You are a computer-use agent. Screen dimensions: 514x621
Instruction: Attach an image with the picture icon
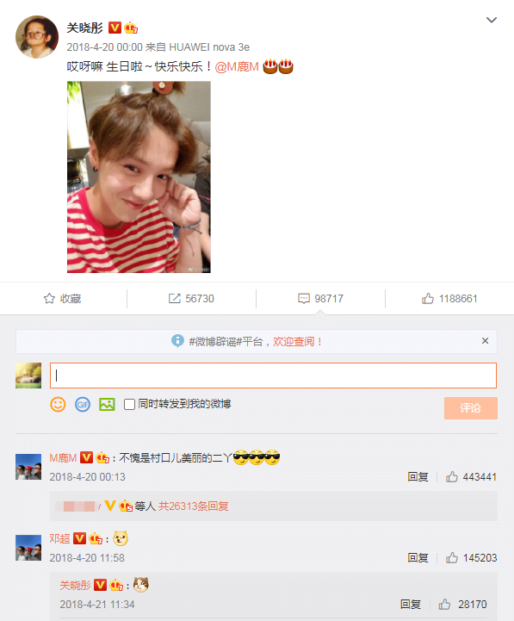tap(107, 404)
